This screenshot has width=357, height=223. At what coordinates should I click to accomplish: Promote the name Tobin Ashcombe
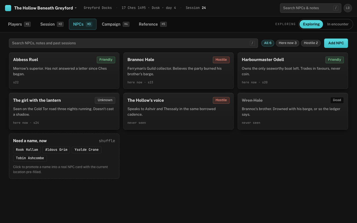click(x=30, y=158)
